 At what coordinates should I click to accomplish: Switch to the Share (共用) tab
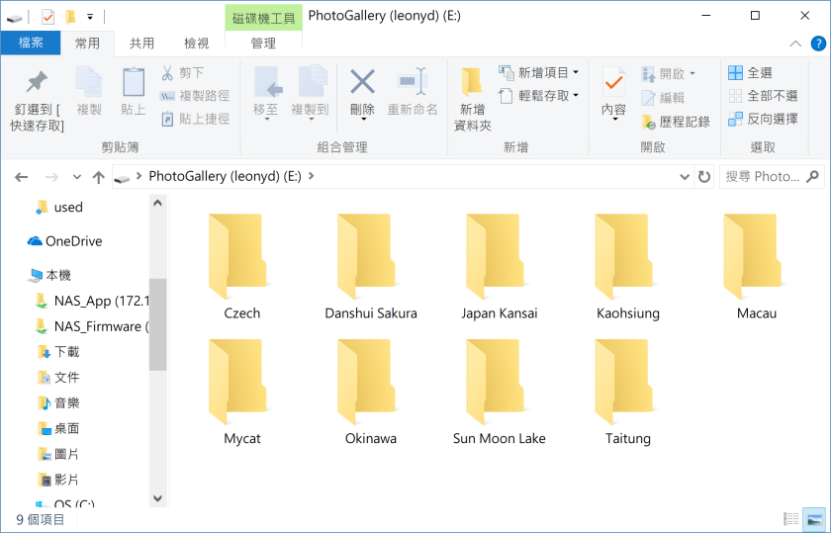pyautogui.click(x=141, y=44)
